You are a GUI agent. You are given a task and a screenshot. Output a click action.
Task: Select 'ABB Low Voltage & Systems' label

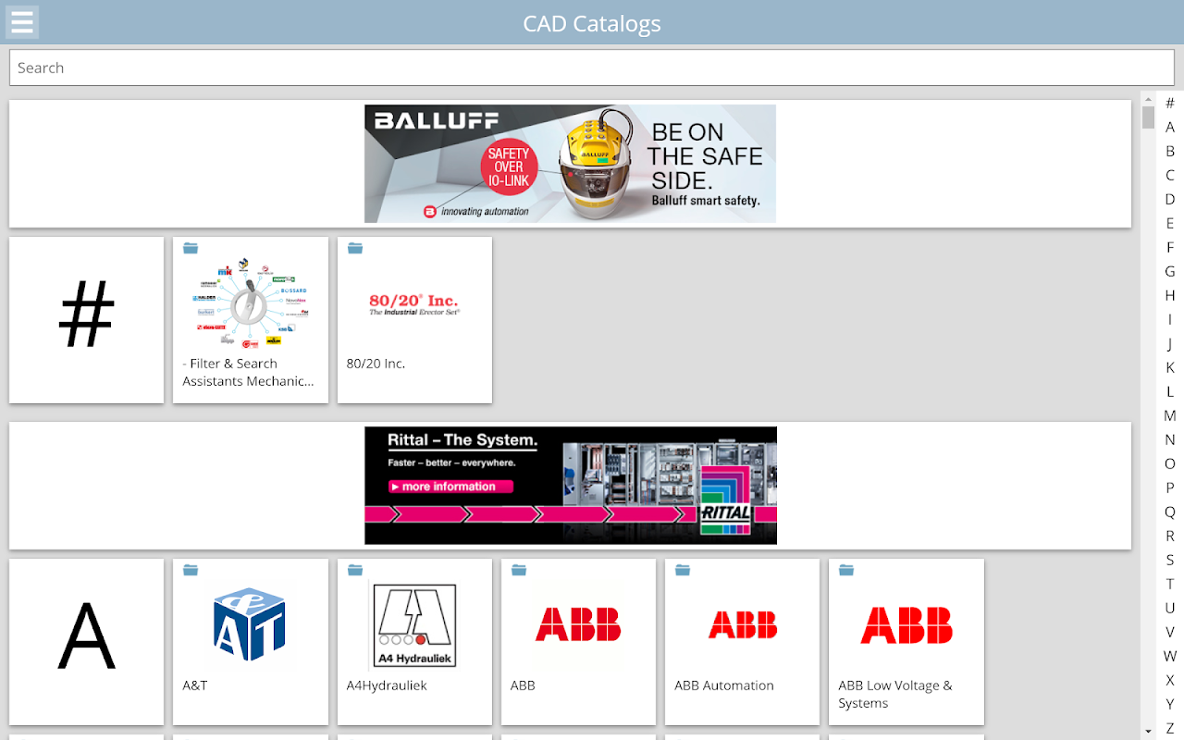pyautogui.click(x=895, y=694)
